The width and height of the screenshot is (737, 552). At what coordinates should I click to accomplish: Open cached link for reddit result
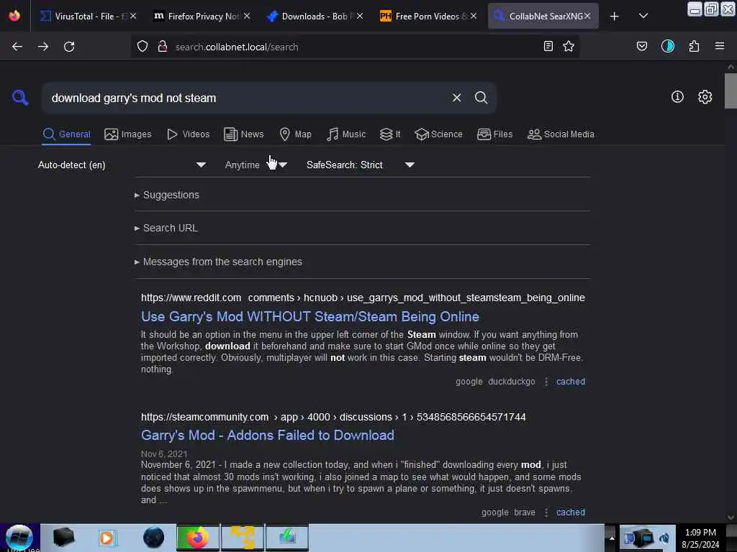tap(571, 382)
